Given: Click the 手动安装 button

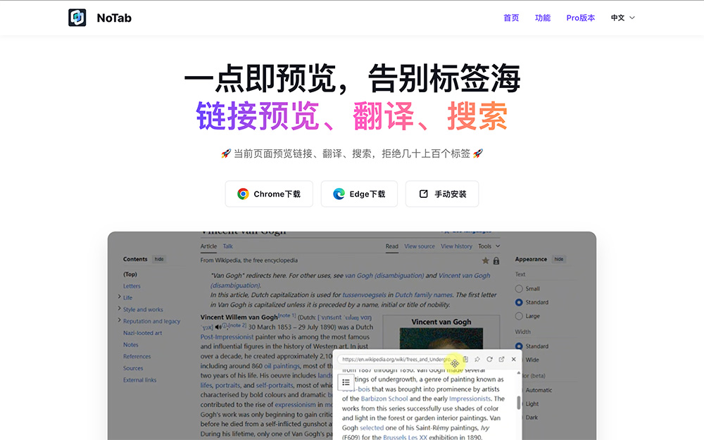Looking at the screenshot, I should pyautogui.click(x=442, y=194).
